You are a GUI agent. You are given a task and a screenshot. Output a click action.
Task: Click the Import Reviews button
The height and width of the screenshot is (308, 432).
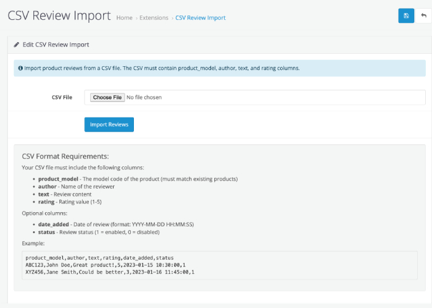click(x=109, y=124)
